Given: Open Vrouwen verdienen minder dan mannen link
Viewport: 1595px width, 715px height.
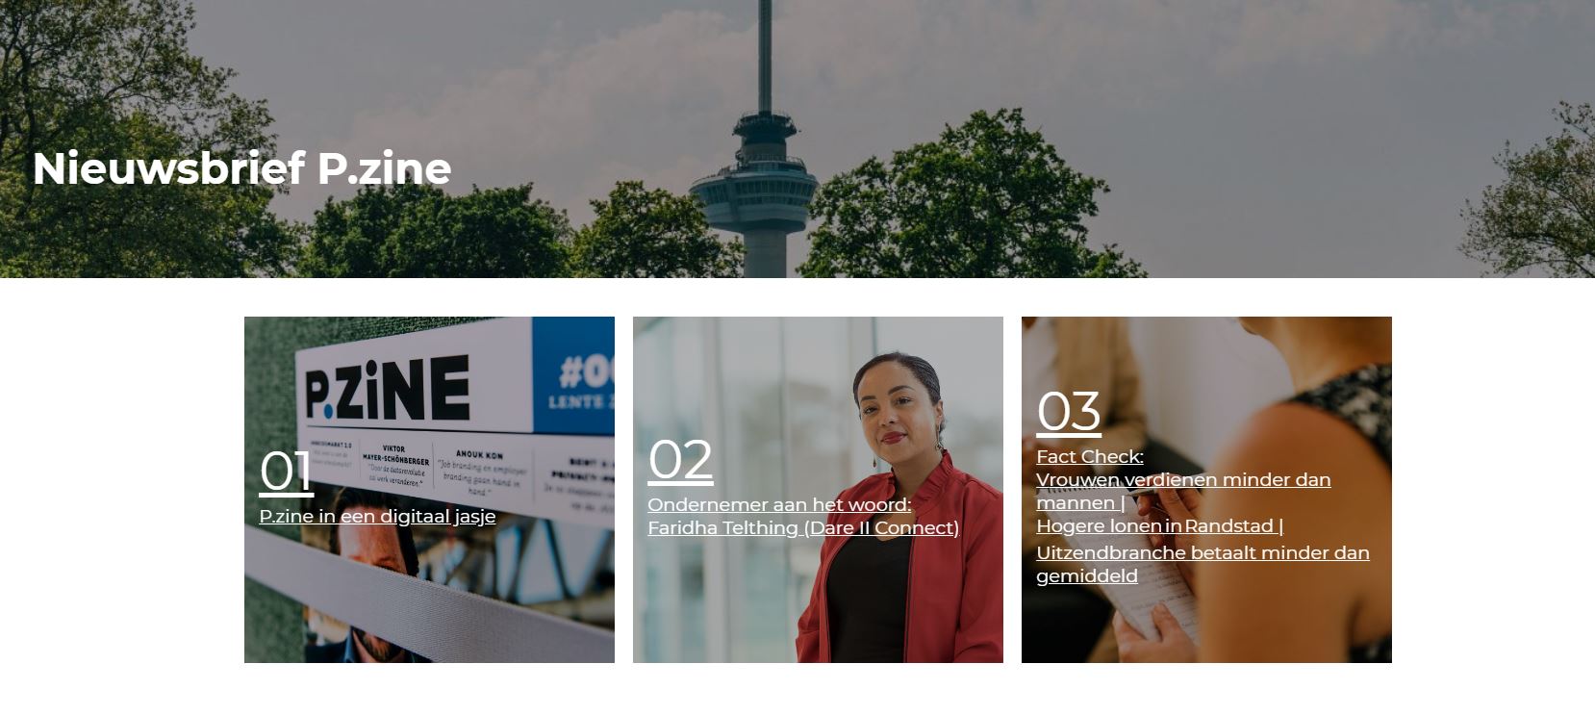Looking at the screenshot, I should (x=1183, y=491).
